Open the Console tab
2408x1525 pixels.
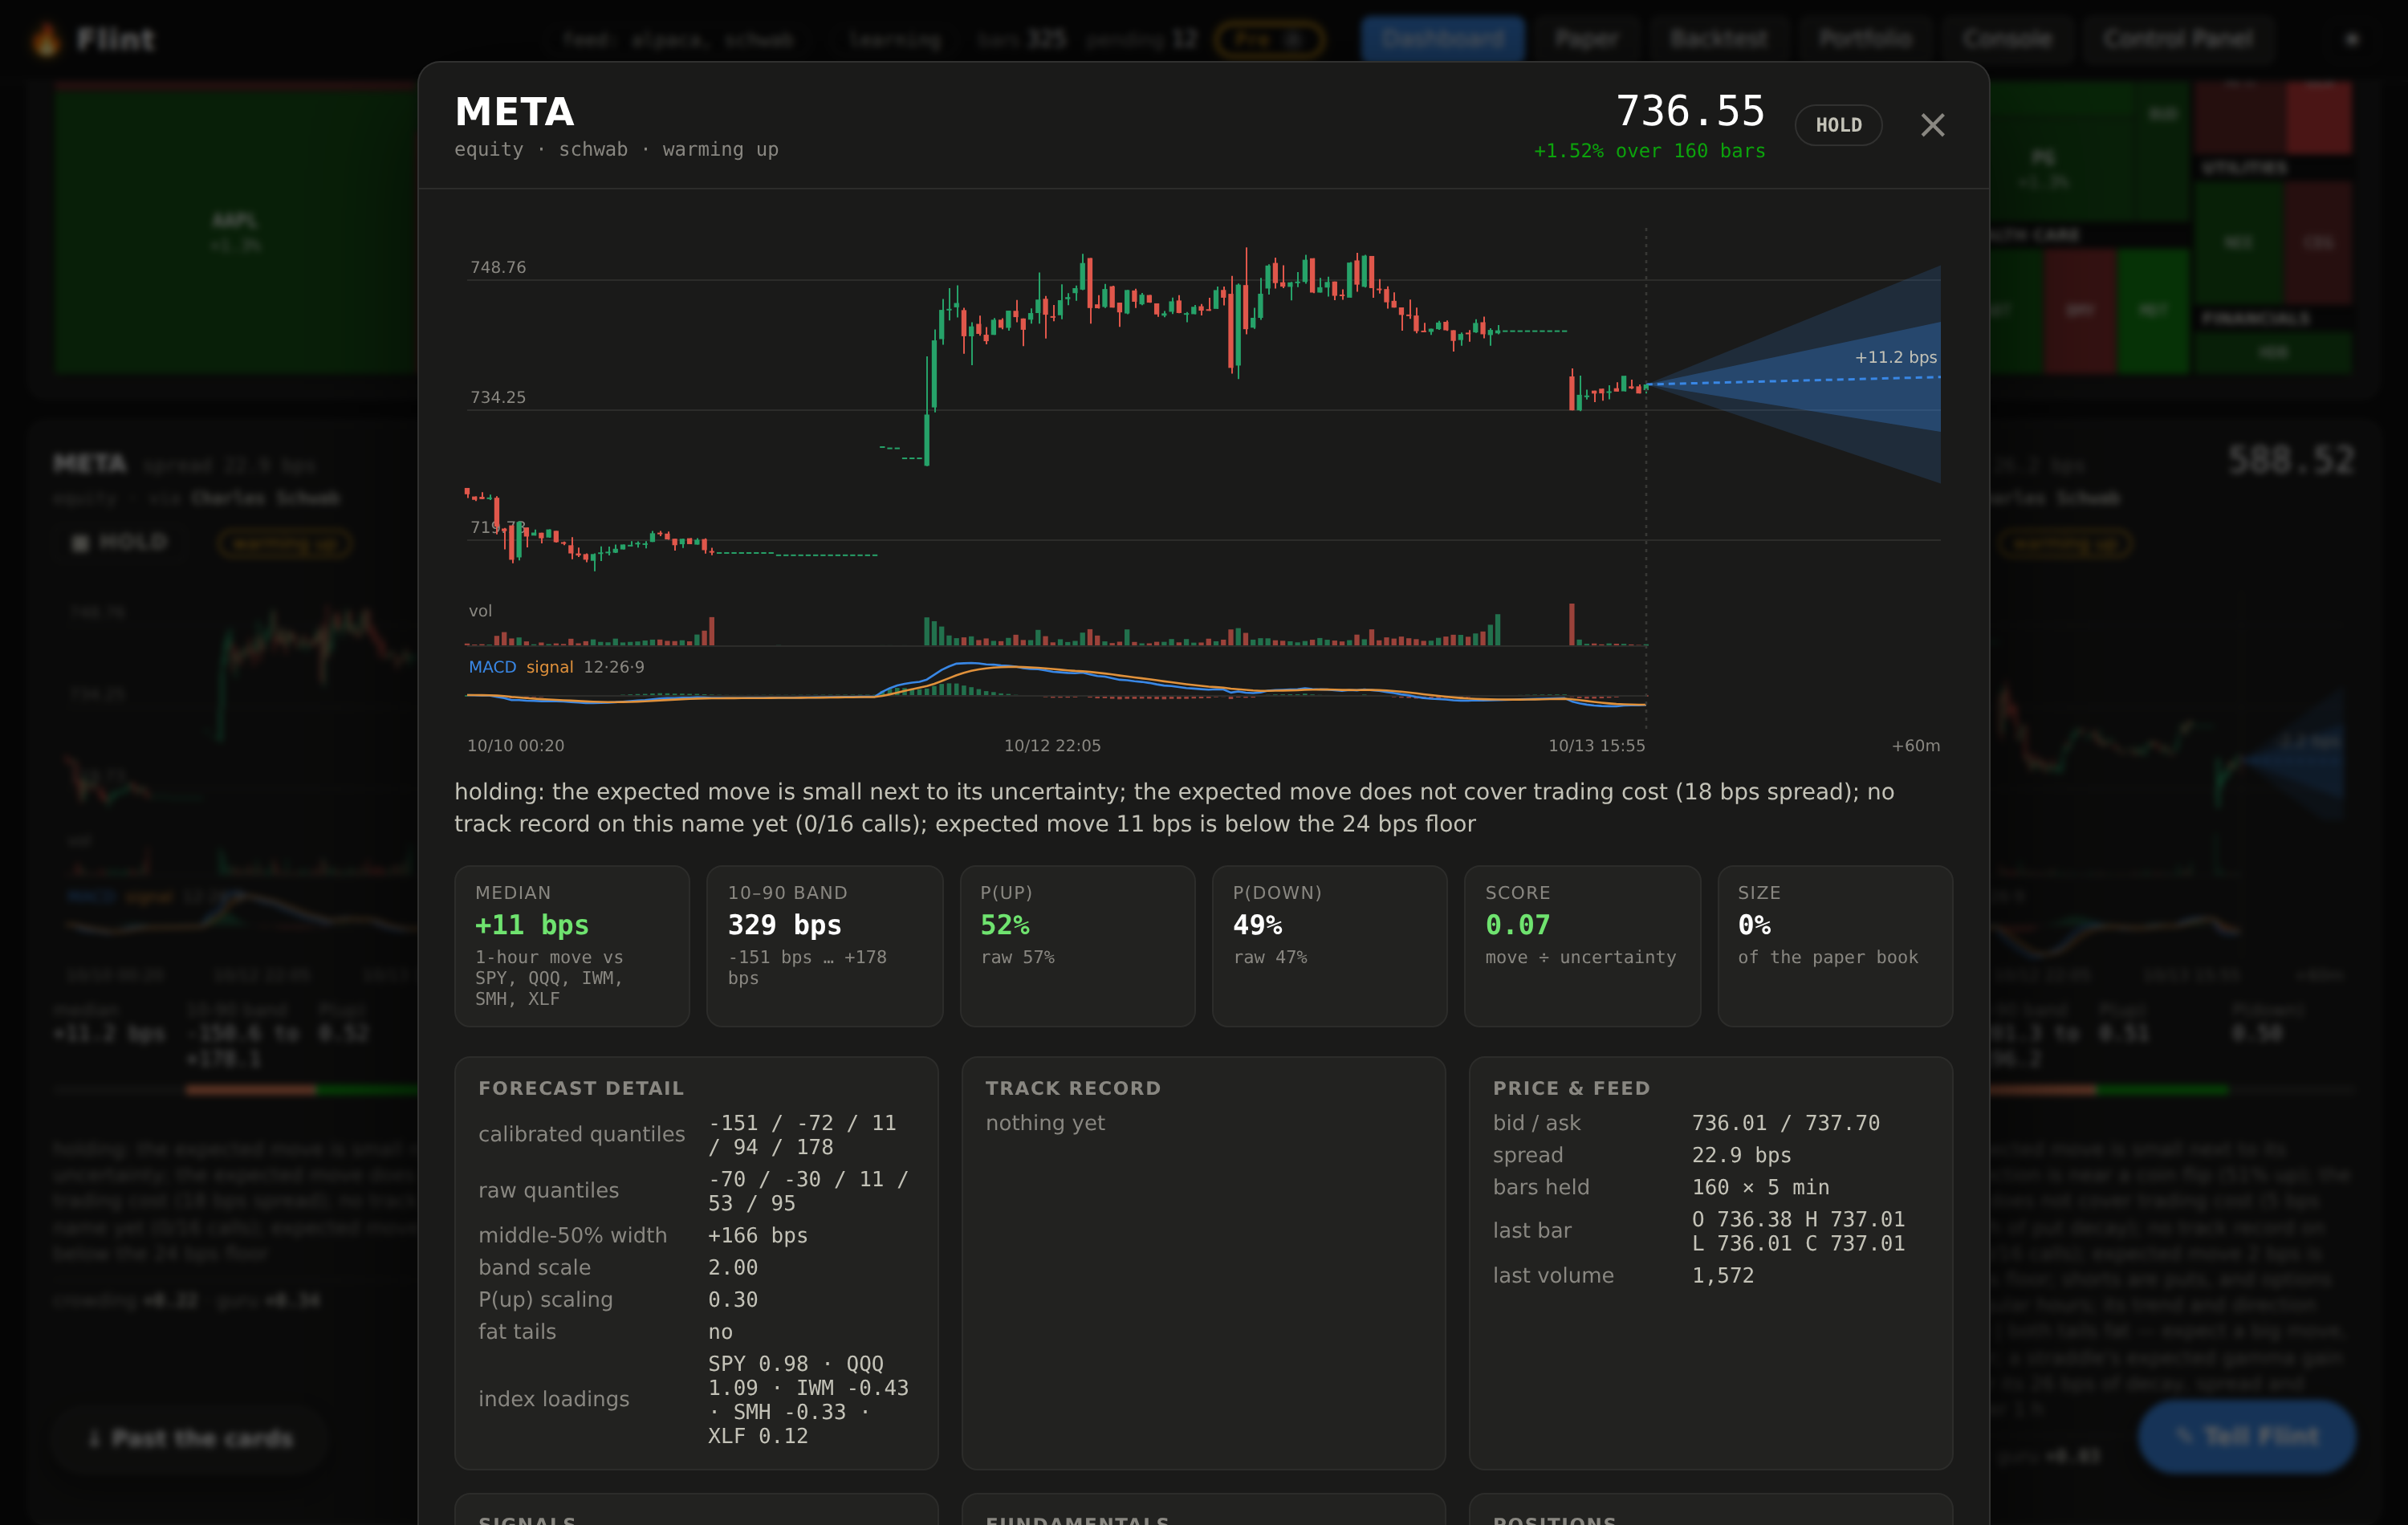tap(2006, 39)
